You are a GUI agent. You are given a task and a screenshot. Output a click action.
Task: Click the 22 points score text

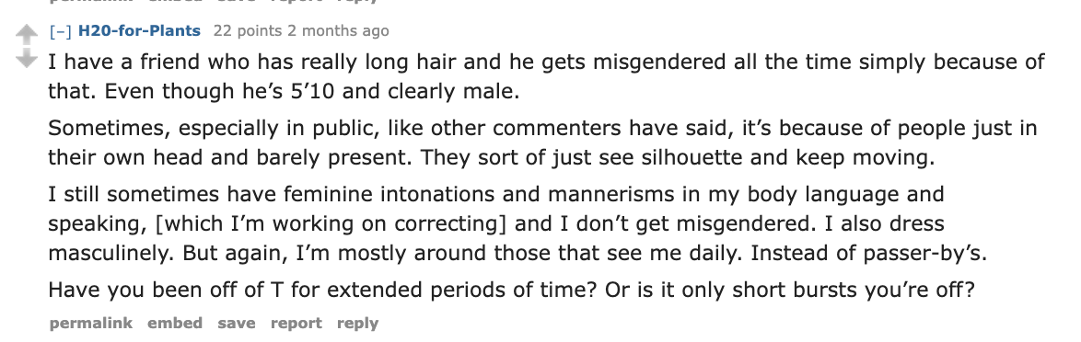tap(248, 31)
